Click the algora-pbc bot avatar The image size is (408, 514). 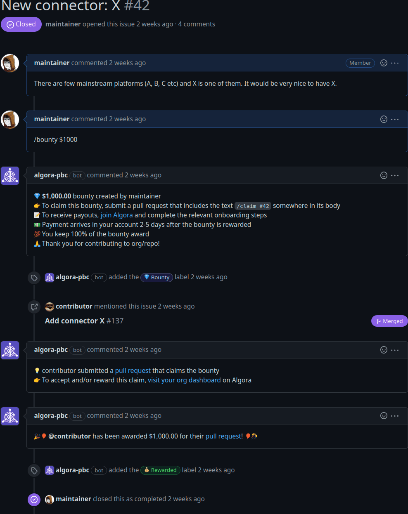click(9, 175)
